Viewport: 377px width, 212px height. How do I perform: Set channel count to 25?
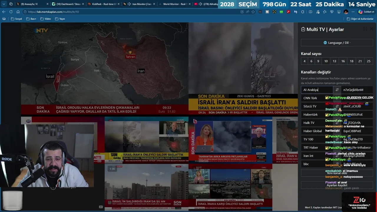369,61
